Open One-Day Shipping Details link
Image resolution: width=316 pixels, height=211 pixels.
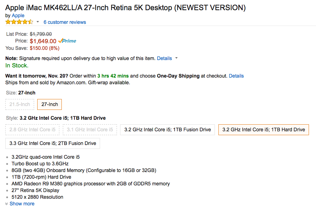tap(236, 76)
